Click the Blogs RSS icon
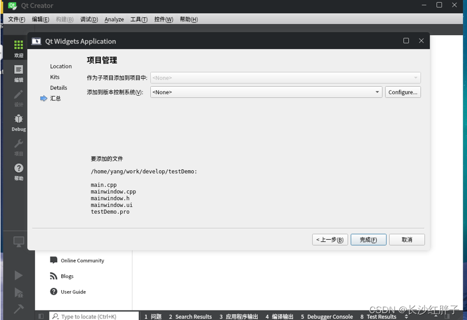The image size is (467, 320). click(54, 276)
